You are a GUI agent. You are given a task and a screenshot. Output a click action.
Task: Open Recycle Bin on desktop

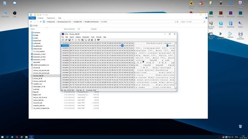pos(240,126)
